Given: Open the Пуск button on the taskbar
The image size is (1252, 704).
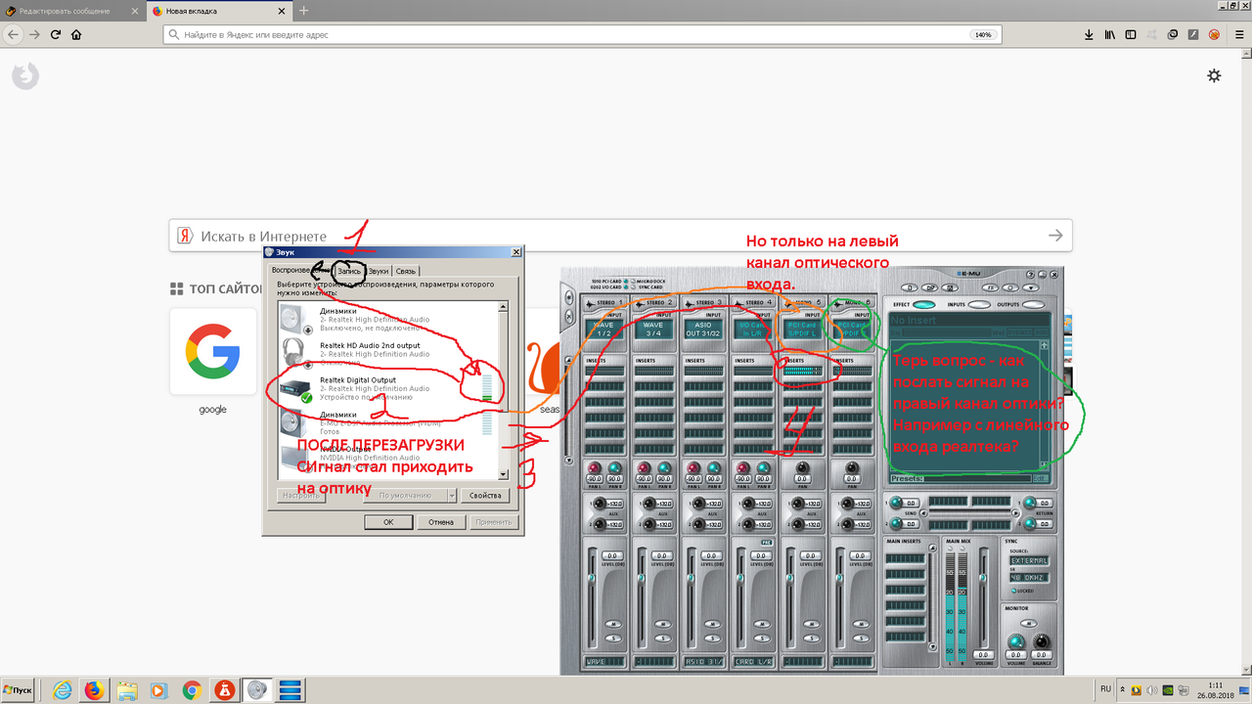Looking at the screenshot, I should point(20,690).
